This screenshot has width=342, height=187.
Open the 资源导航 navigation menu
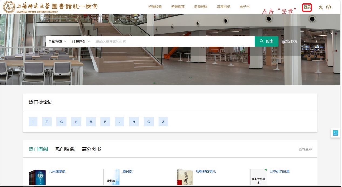(x=201, y=7)
